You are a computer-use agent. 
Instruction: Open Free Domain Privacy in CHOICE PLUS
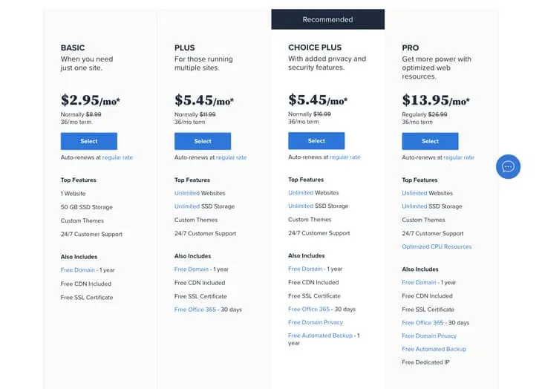316,322
